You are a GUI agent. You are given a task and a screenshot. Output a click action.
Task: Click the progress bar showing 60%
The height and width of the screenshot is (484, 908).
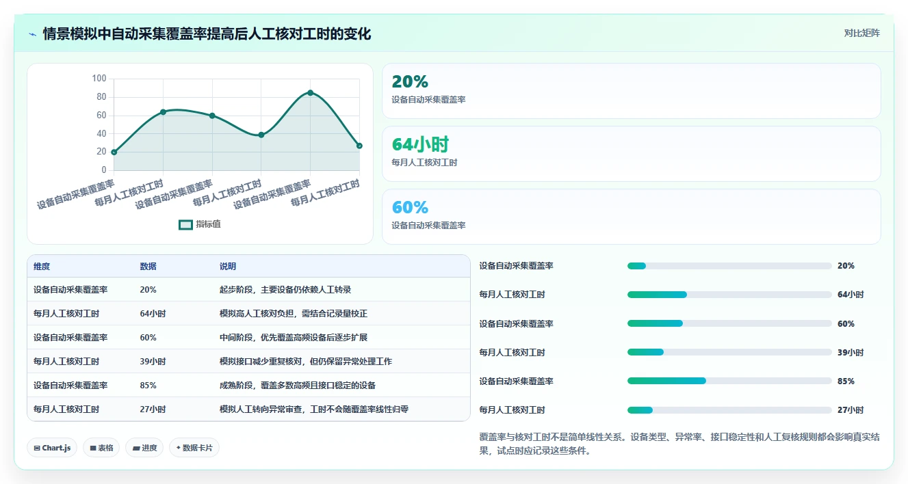pyautogui.click(x=729, y=323)
